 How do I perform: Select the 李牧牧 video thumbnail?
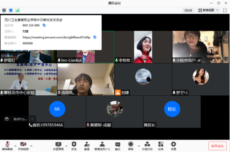pyautogui.click(x=143, y=47)
